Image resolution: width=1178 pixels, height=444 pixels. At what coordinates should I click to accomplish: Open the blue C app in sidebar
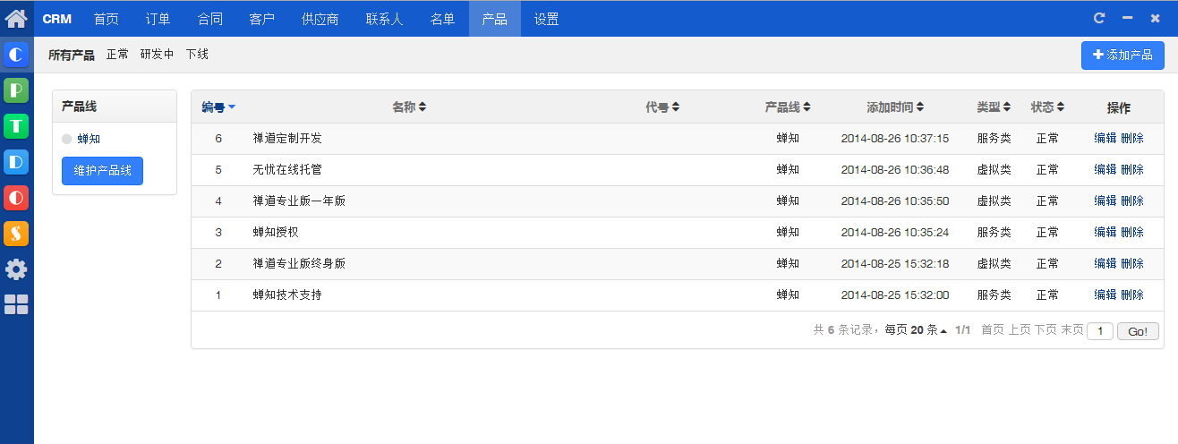pyautogui.click(x=16, y=55)
